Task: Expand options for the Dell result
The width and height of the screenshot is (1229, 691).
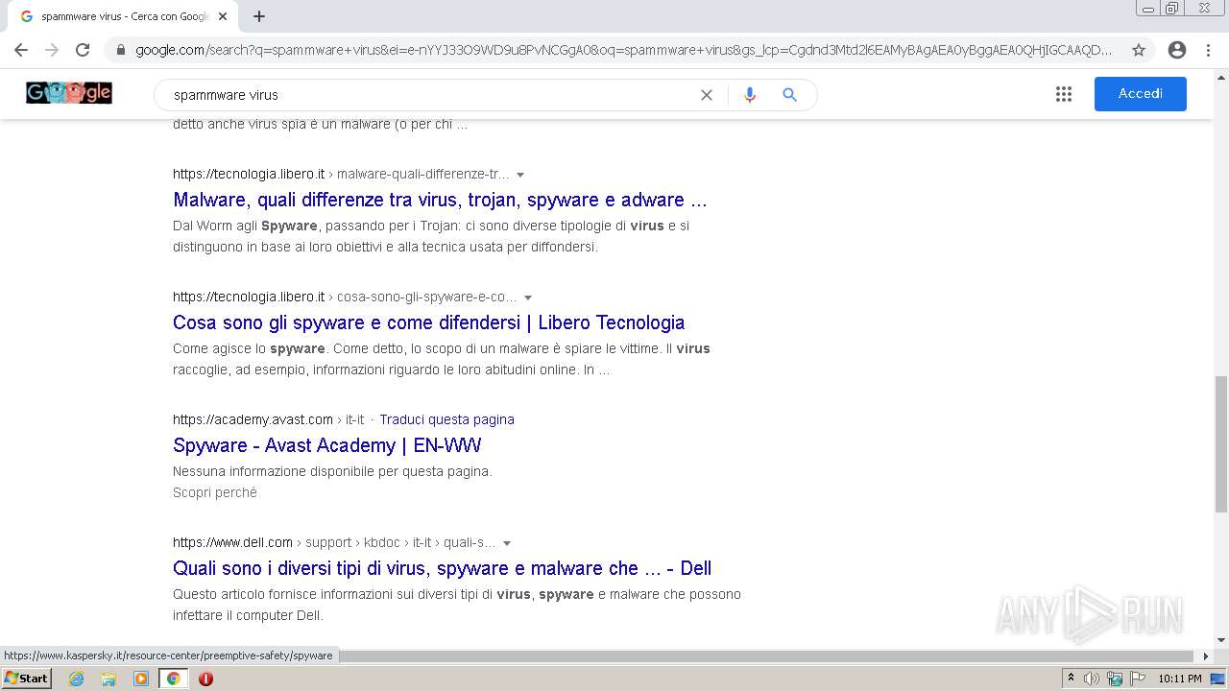Action: tap(507, 543)
